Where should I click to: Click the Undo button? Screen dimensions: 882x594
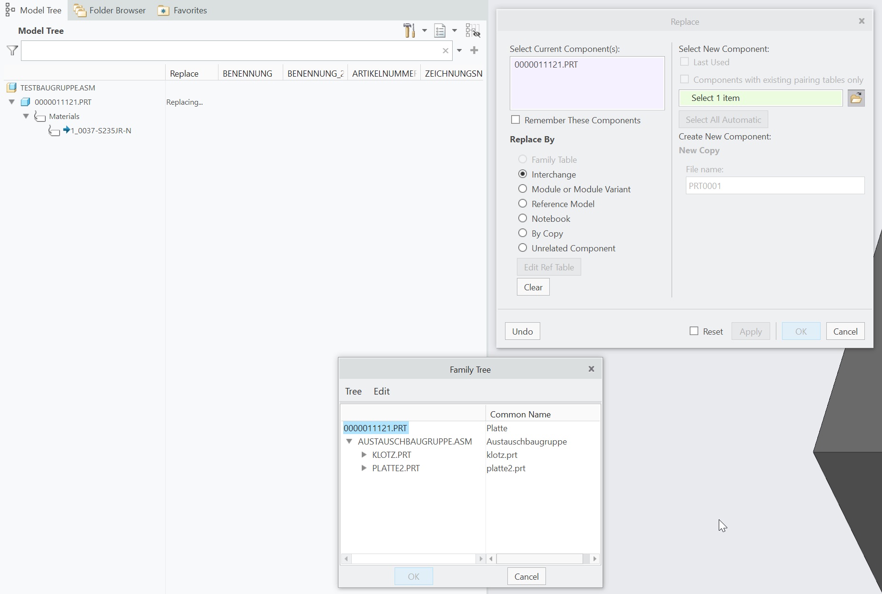(522, 331)
